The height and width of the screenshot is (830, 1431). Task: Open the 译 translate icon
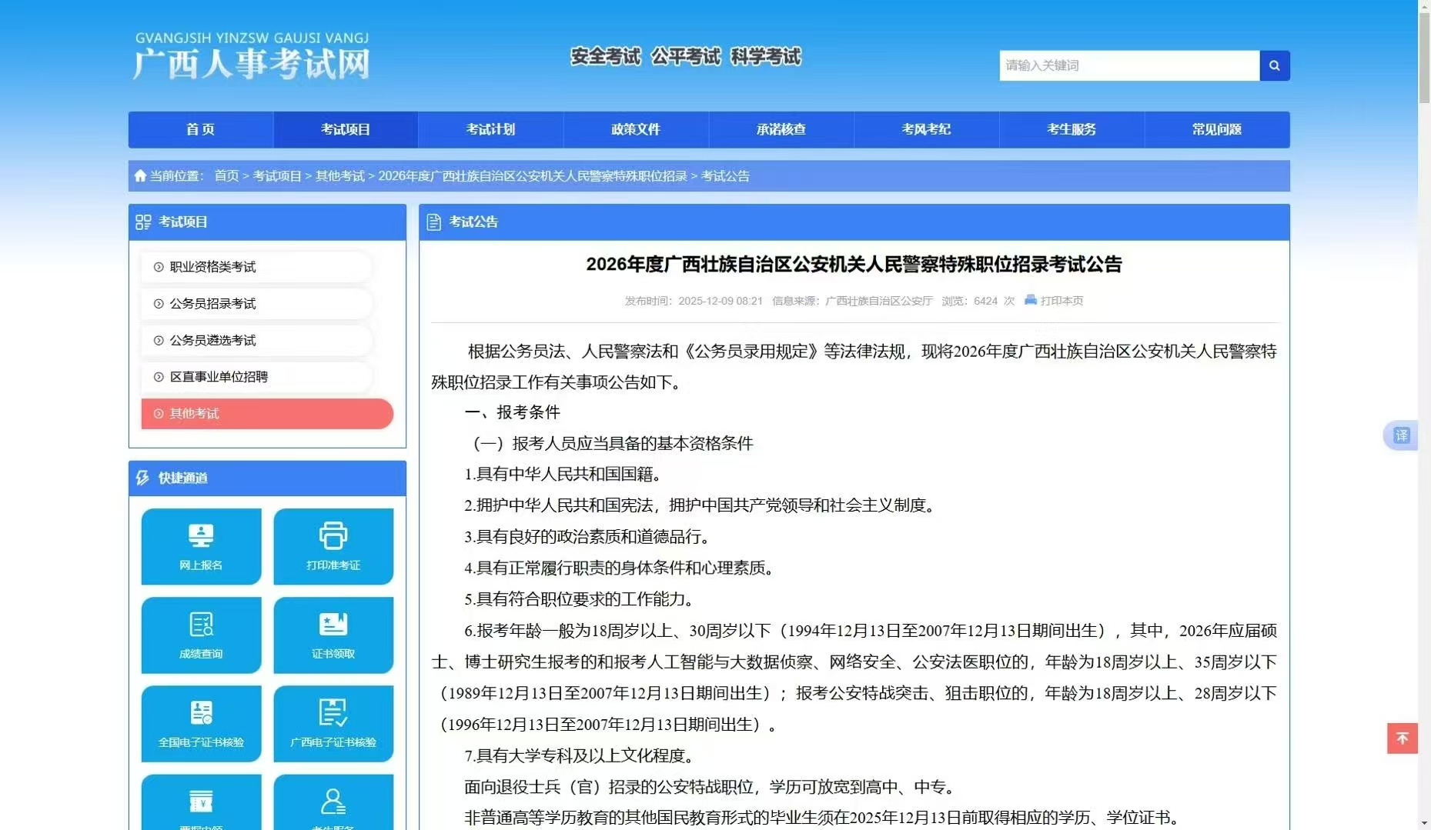[x=1403, y=435]
